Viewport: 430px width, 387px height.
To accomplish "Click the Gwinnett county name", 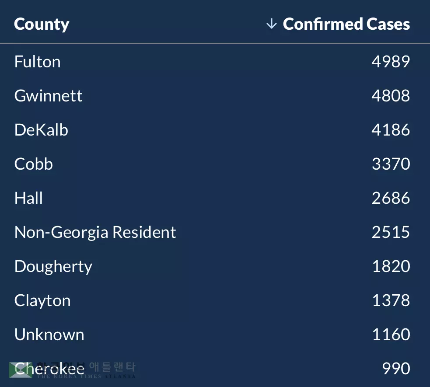I will tap(48, 96).
